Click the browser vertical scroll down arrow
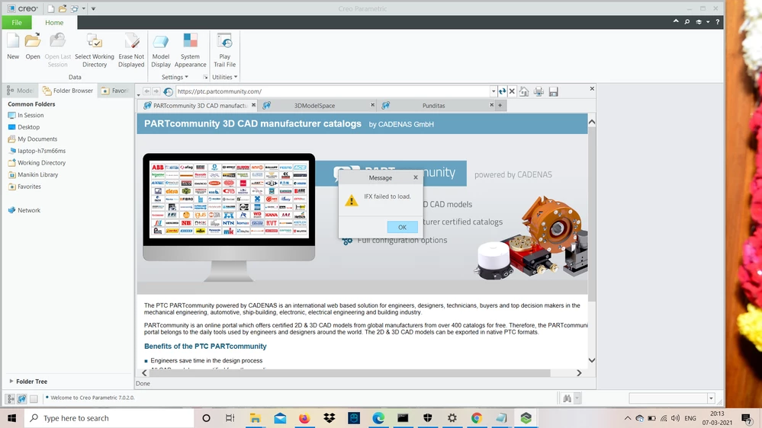Viewport: 762px width, 428px height. tap(591, 360)
